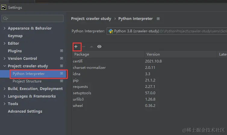227x135 pixels.
Task: Select the setuptools package row
Action: pos(149,93)
